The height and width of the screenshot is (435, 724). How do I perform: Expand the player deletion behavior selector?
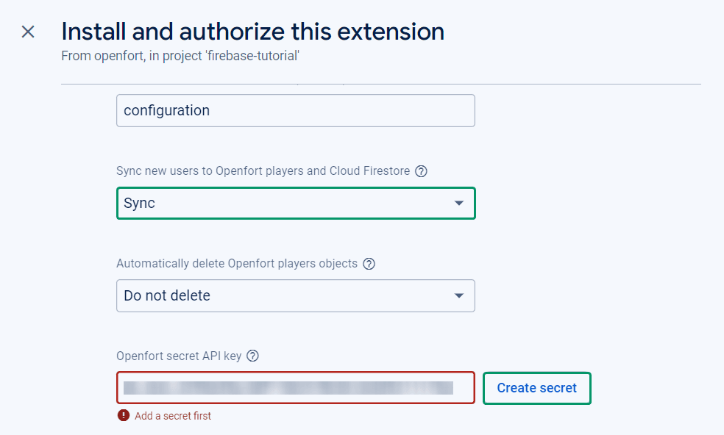pos(294,295)
